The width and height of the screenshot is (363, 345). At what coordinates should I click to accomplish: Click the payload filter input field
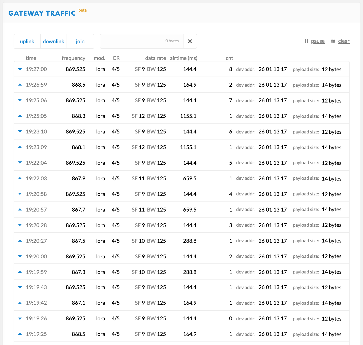[141, 41]
